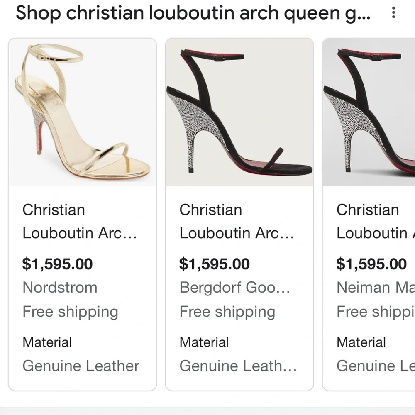This screenshot has height=415, width=415.
Task: Select the $1,595.00 price on middle card
Action: (x=215, y=264)
